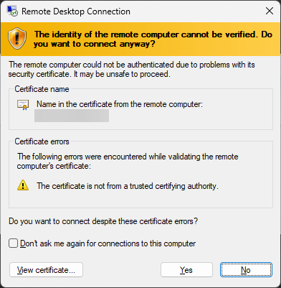Click the following errors were encountered text

pos(128,161)
